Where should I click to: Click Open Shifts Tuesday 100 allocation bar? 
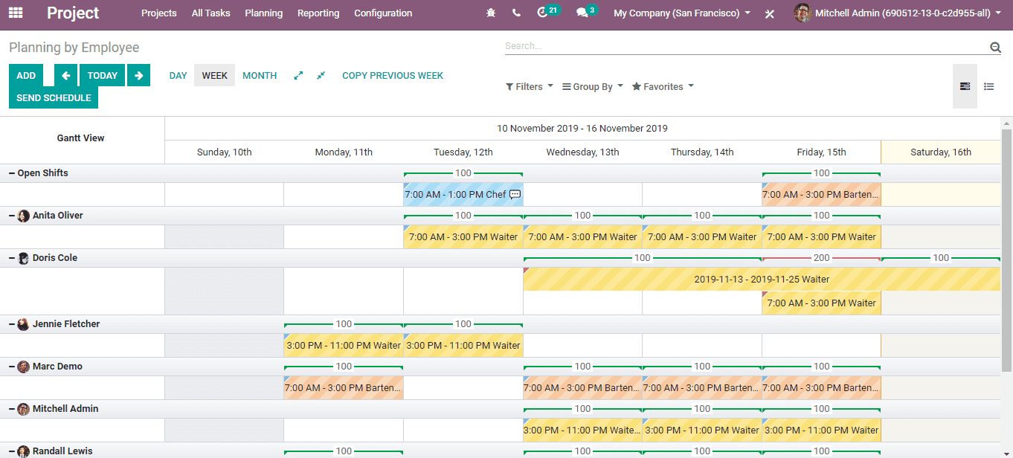[x=463, y=173]
